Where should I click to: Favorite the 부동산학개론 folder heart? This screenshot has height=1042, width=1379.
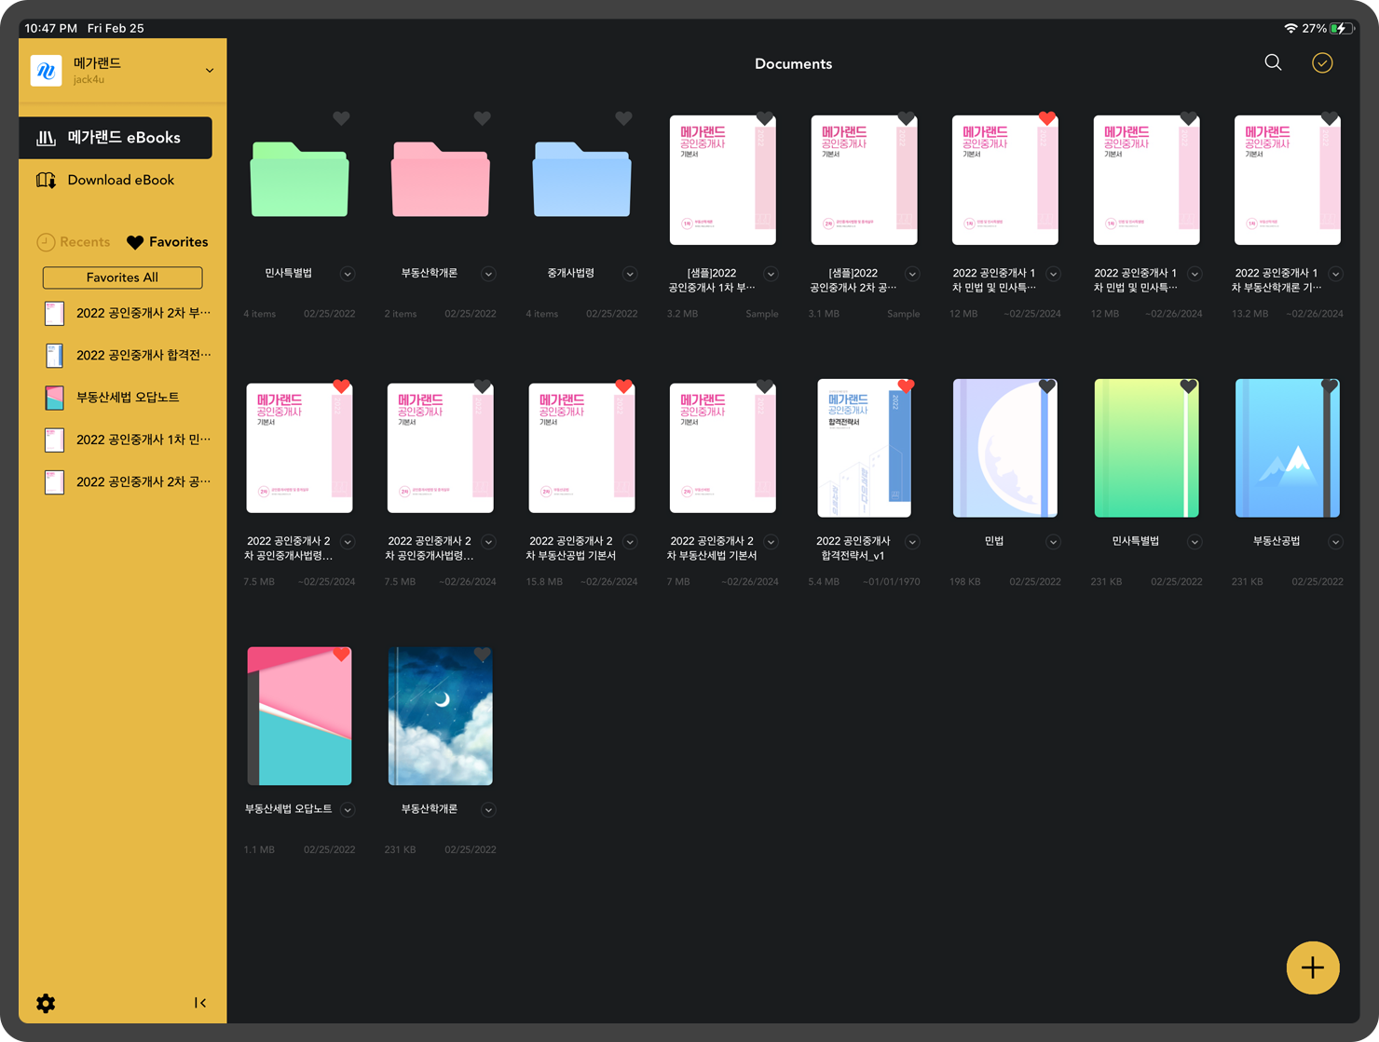[482, 118]
